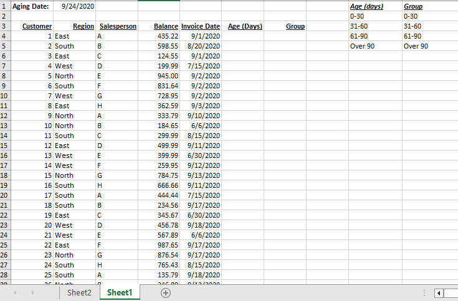
Task: Select empty Group cell for customer 1
Action: 285,36
